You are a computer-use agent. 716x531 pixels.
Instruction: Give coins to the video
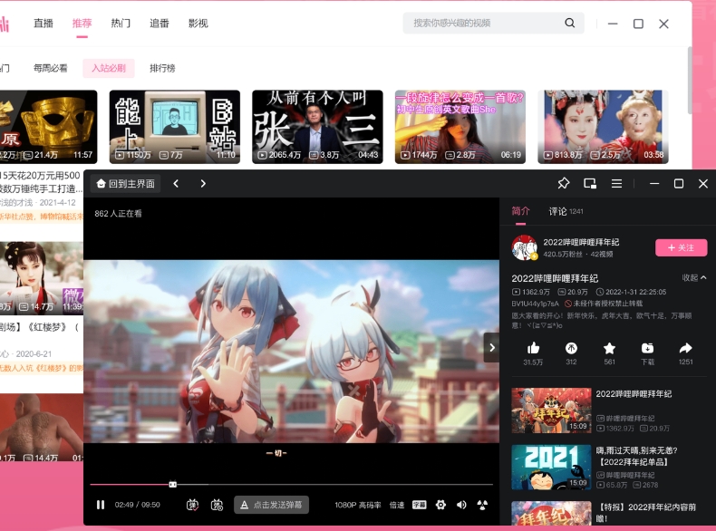point(571,348)
